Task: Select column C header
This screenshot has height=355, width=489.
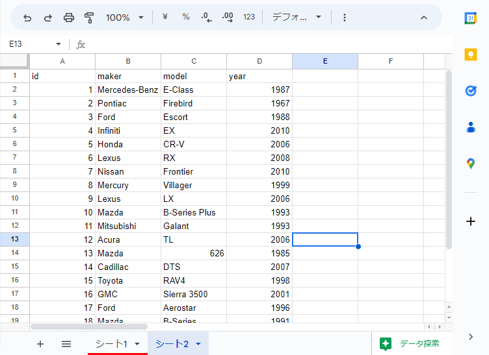Action: pyautogui.click(x=194, y=61)
